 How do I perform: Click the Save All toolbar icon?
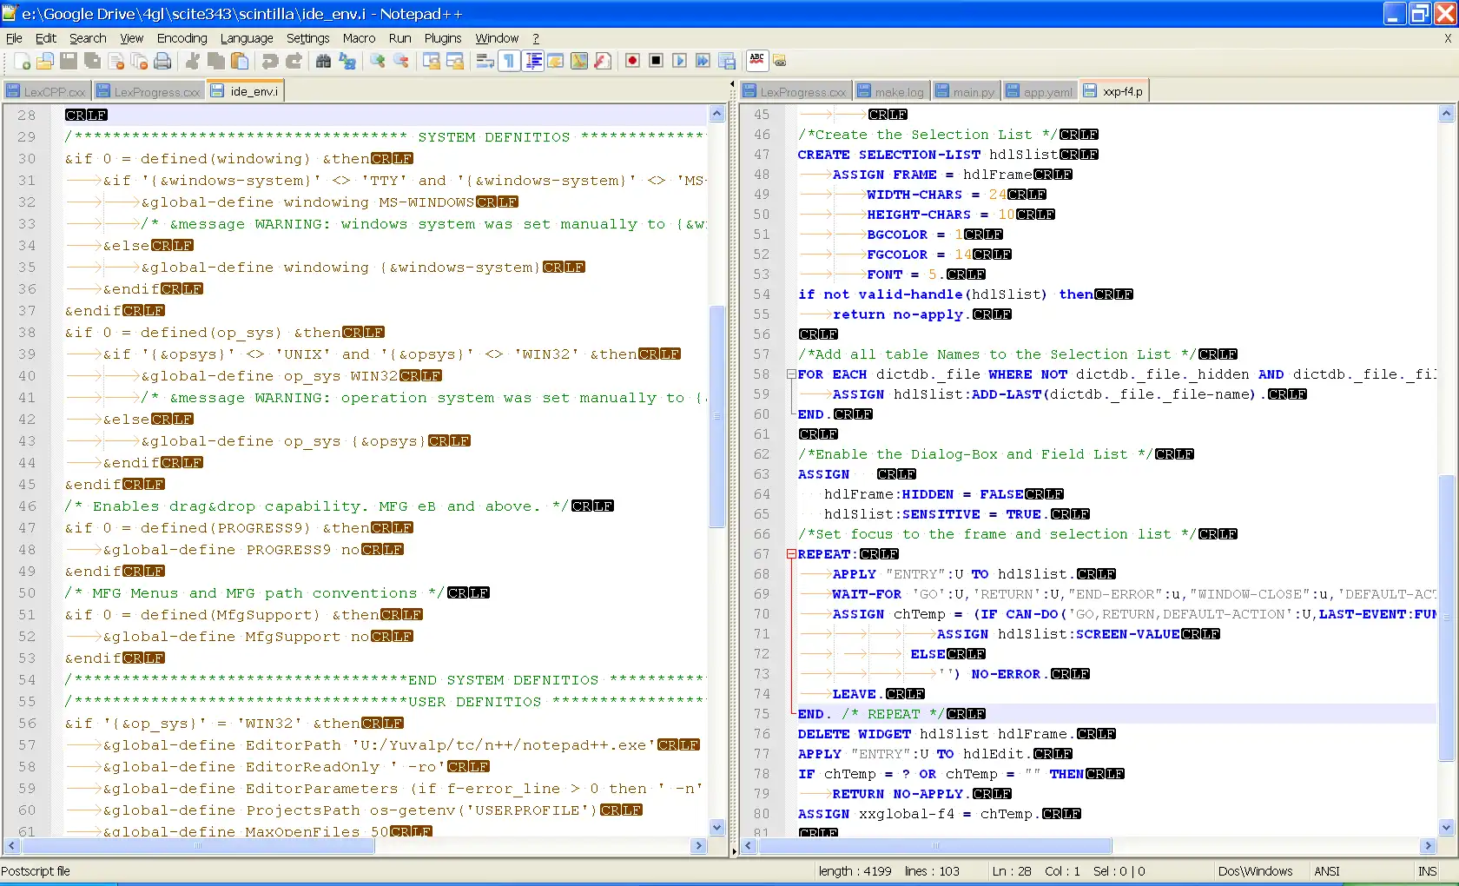click(92, 61)
